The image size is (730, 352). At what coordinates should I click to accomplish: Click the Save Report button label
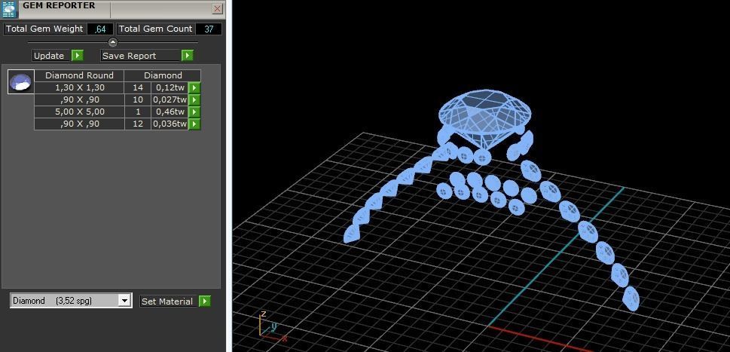tap(140, 56)
